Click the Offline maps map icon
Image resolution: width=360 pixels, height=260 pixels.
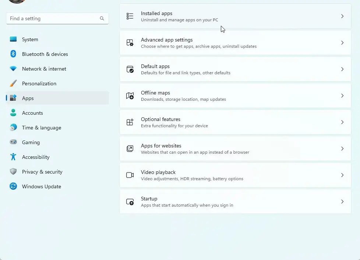click(130, 96)
